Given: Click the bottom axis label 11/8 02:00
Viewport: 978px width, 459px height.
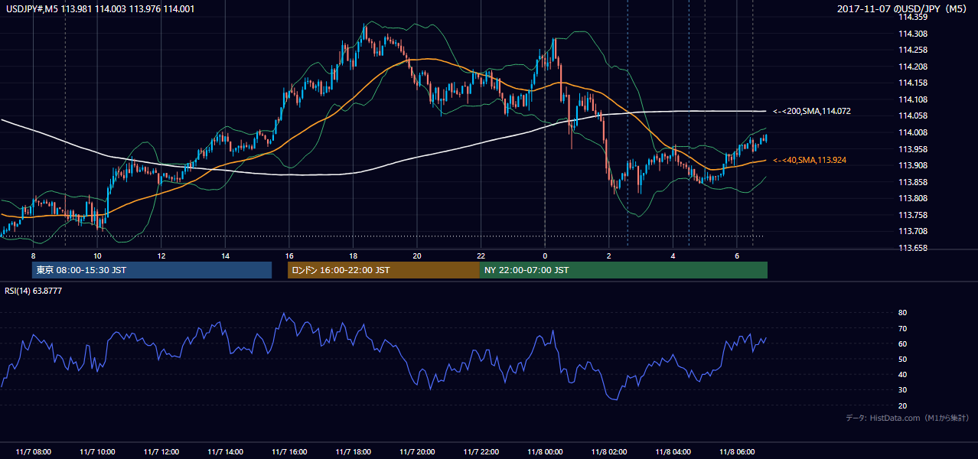Looking at the screenshot, I should [609, 452].
